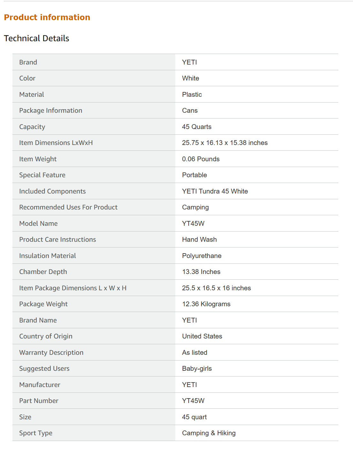Click the Chamber Depth value 13.38 Inches
Viewport: 353px width, 456px height.
tap(201, 272)
